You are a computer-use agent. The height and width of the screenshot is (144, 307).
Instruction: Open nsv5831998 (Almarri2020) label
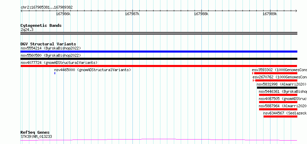[281, 84]
